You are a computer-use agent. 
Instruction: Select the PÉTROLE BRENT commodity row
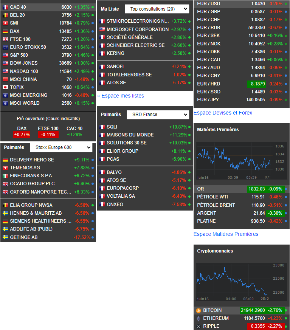pyautogui.click(x=242, y=205)
